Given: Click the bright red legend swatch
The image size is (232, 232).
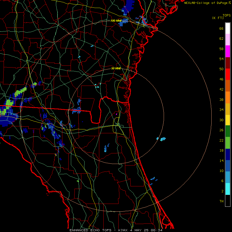Looking at the screenshot, I should click(228, 74).
